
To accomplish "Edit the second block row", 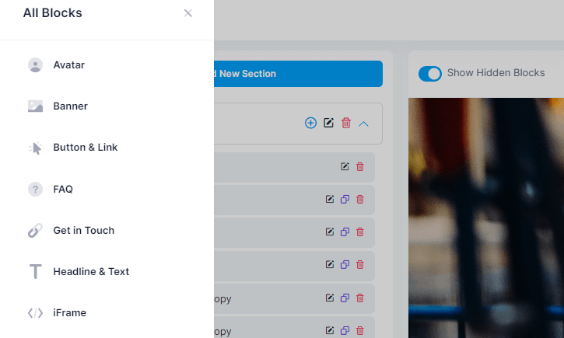I will 330,199.
